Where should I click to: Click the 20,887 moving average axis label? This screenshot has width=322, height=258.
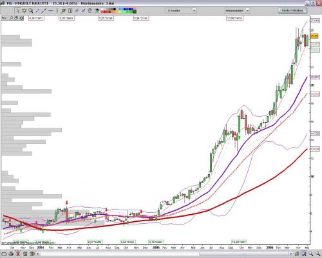pyautogui.click(x=315, y=77)
